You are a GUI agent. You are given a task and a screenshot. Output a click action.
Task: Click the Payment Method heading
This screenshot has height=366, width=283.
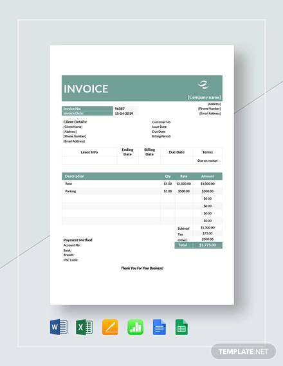[x=78, y=240]
